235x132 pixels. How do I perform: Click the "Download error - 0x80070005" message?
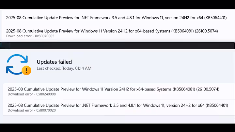(x=30, y=36)
